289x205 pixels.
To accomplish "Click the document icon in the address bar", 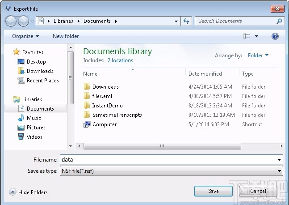I will click(x=41, y=21).
